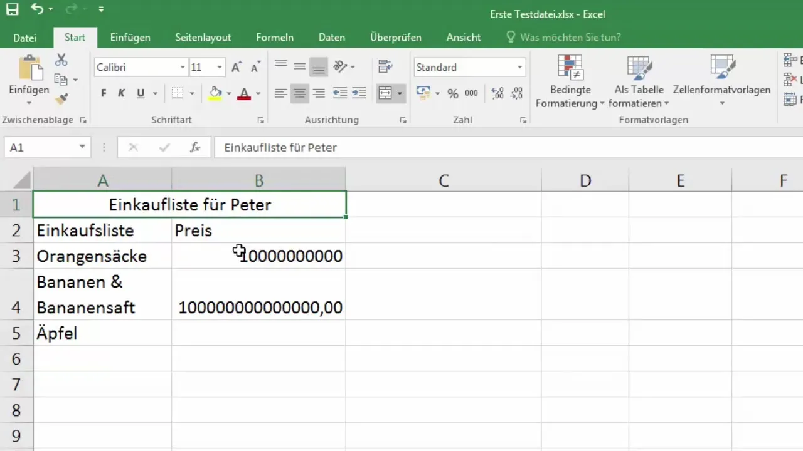The width and height of the screenshot is (803, 451).
Task: Click the Accounting number format icon
Action: pos(423,93)
